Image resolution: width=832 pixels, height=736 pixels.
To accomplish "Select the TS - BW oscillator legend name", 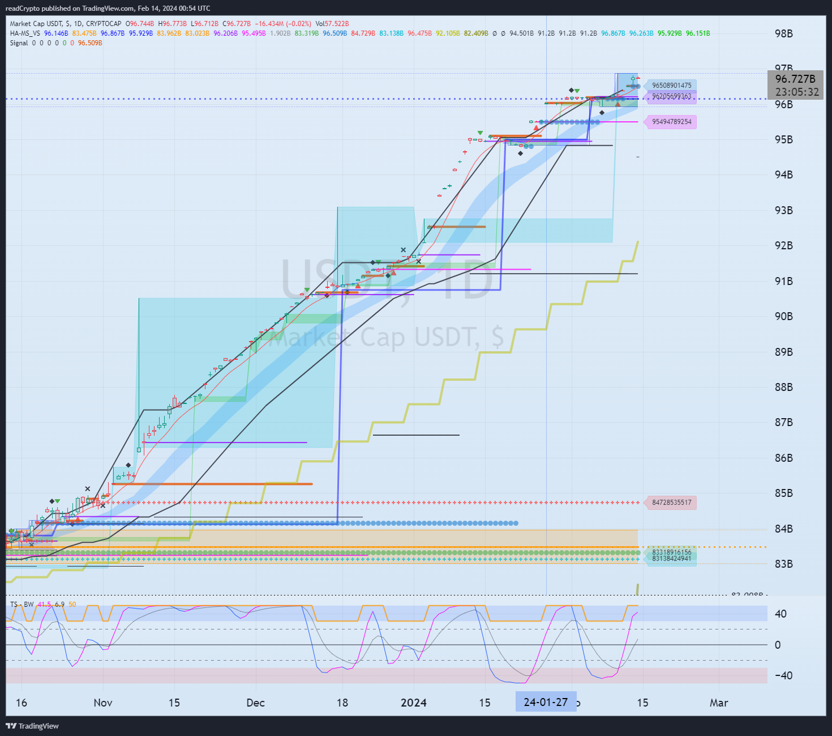I will pos(22,605).
